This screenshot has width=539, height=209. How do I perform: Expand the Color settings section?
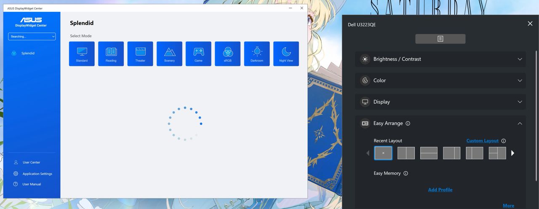[440, 80]
